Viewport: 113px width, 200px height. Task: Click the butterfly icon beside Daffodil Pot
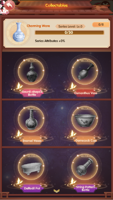tap(19, 181)
